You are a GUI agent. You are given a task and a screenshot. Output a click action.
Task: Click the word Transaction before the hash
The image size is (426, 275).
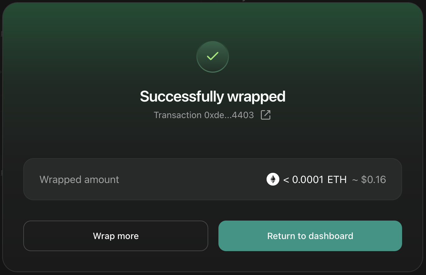click(x=177, y=115)
